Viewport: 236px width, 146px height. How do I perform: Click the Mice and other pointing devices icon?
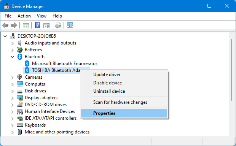point(20,132)
